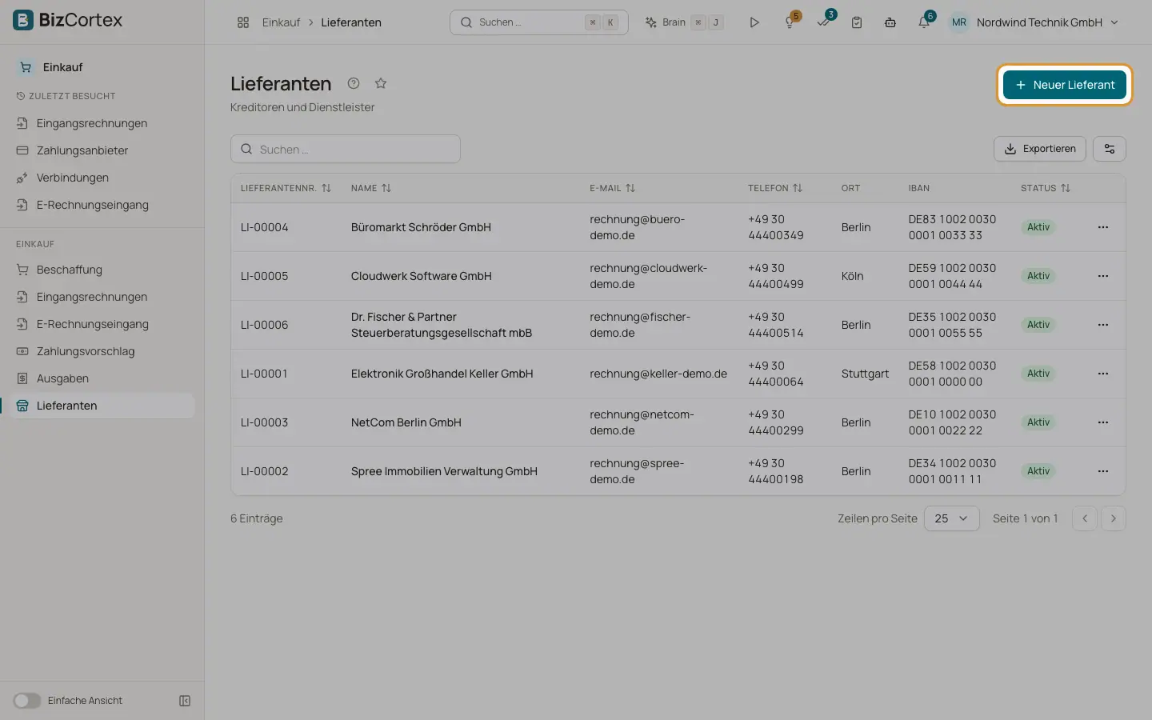Sort the table by Name column
This screenshot has height=720, width=1152.
(x=371, y=188)
